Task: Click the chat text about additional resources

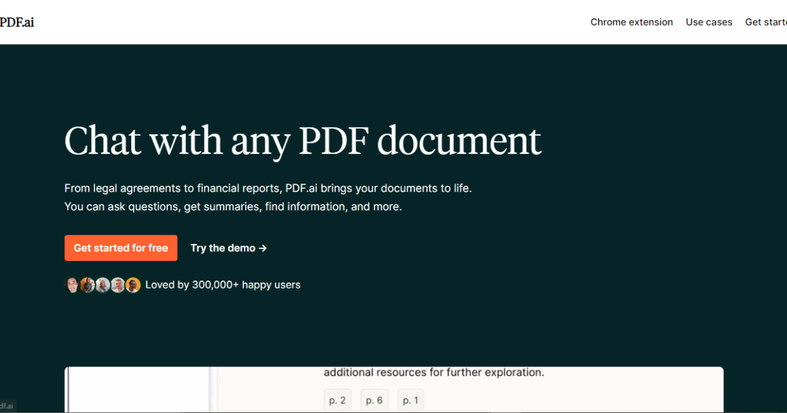Action: [x=434, y=373]
